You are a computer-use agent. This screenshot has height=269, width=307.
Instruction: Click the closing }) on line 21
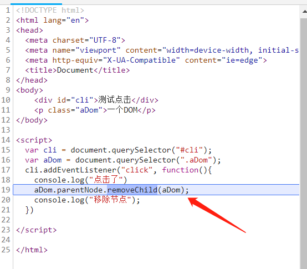29,210
